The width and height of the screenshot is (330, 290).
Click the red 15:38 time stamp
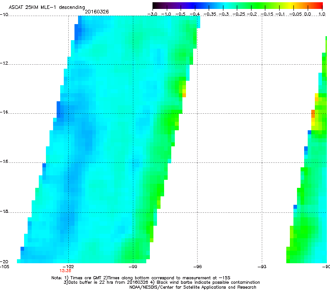pyautogui.click(x=65, y=271)
